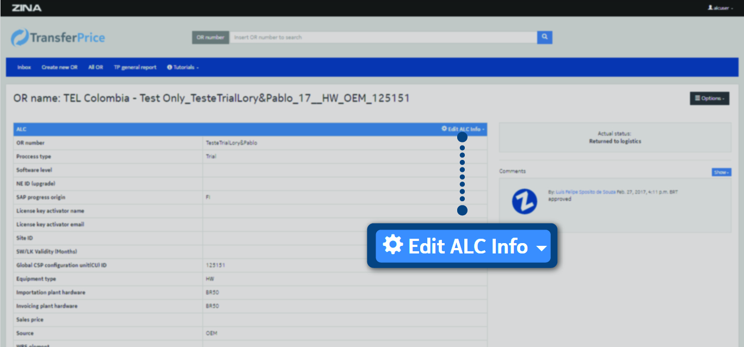
Task: Go to the Inbox menu item
Action: (x=24, y=67)
